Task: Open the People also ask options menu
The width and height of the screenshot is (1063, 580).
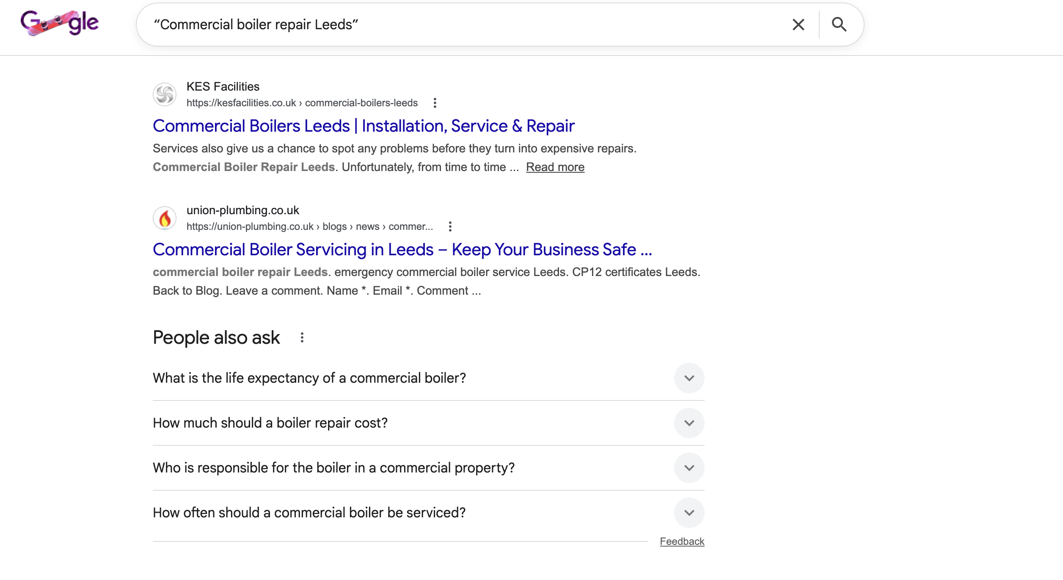Action: coord(302,337)
